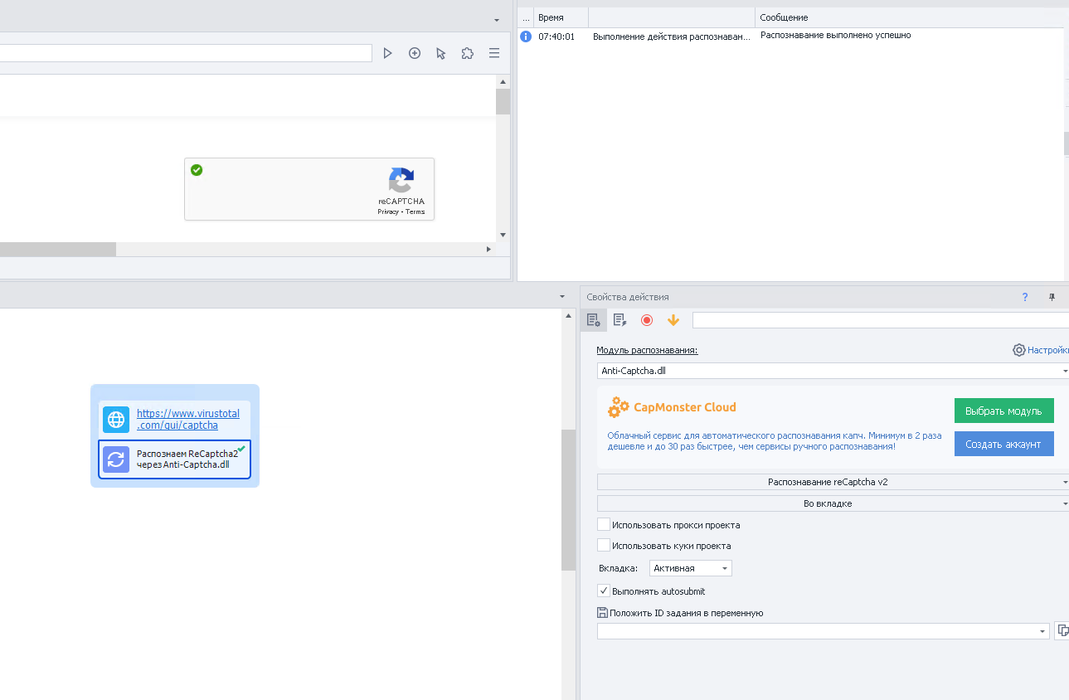Open the Anti-Captcha.dll module dropdown
Image resolution: width=1069 pixels, height=700 pixels.
(x=833, y=371)
